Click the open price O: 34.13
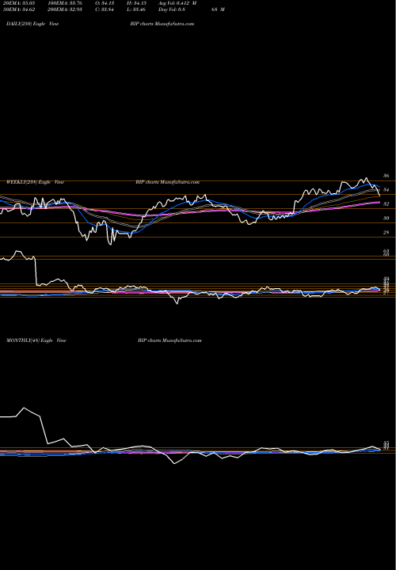The height and width of the screenshot is (570, 396). 105,3
